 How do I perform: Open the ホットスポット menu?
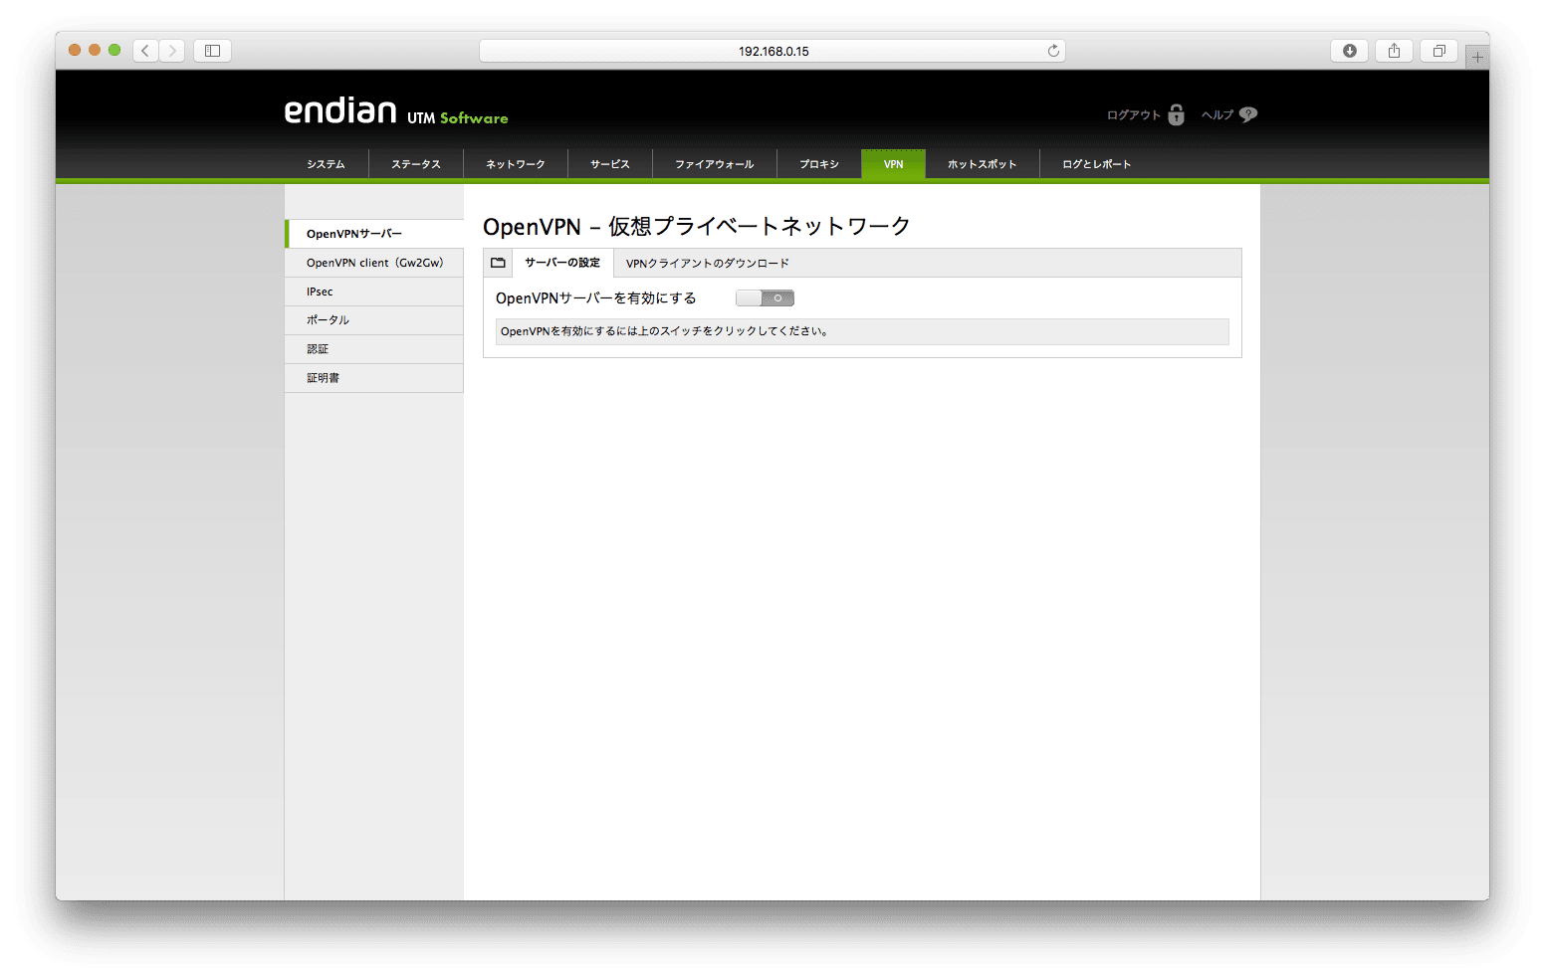[x=983, y=164]
